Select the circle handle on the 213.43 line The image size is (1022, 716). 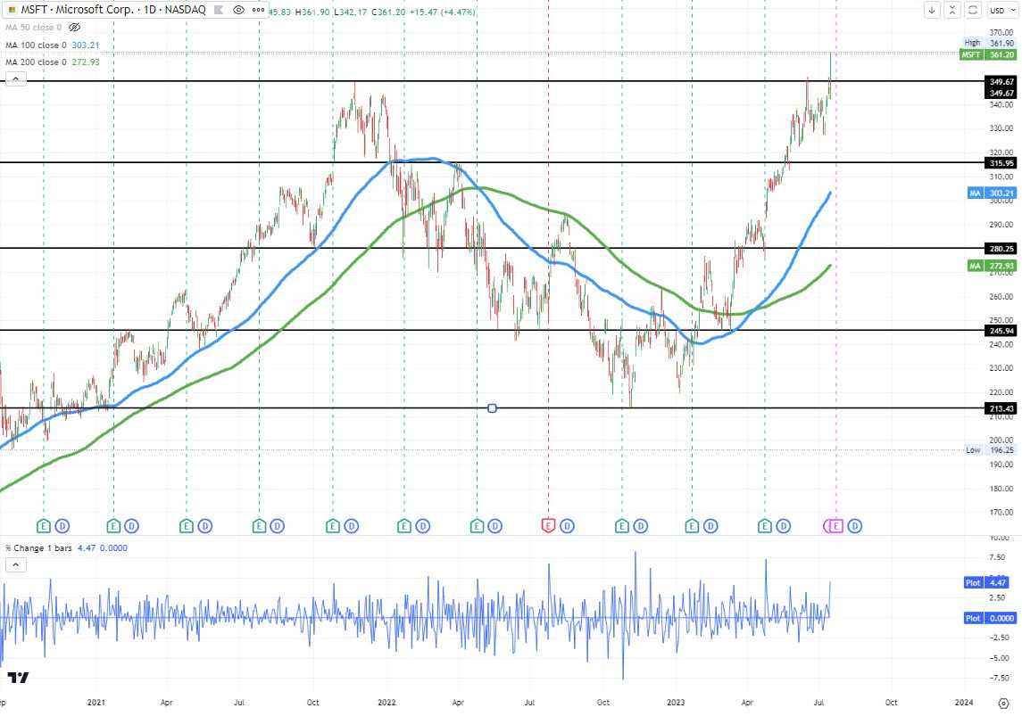coord(492,408)
